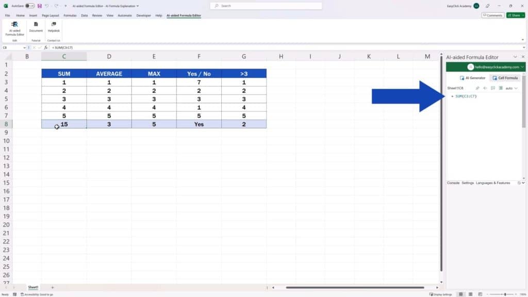Image resolution: width=528 pixels, height=297 pixels.
Task: Collapse the ribbon with bottom-right chevron
Action: [523, 40]
